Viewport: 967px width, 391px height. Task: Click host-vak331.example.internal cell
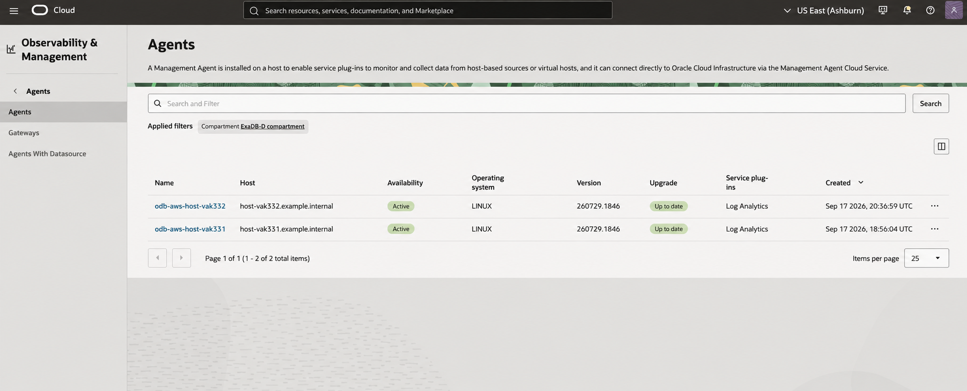(x=286, y=229)
